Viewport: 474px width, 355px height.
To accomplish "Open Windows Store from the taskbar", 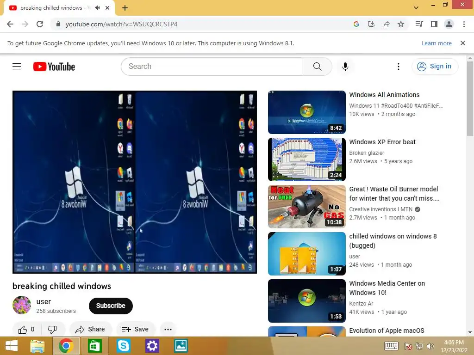I will click(x=94, y=346).
